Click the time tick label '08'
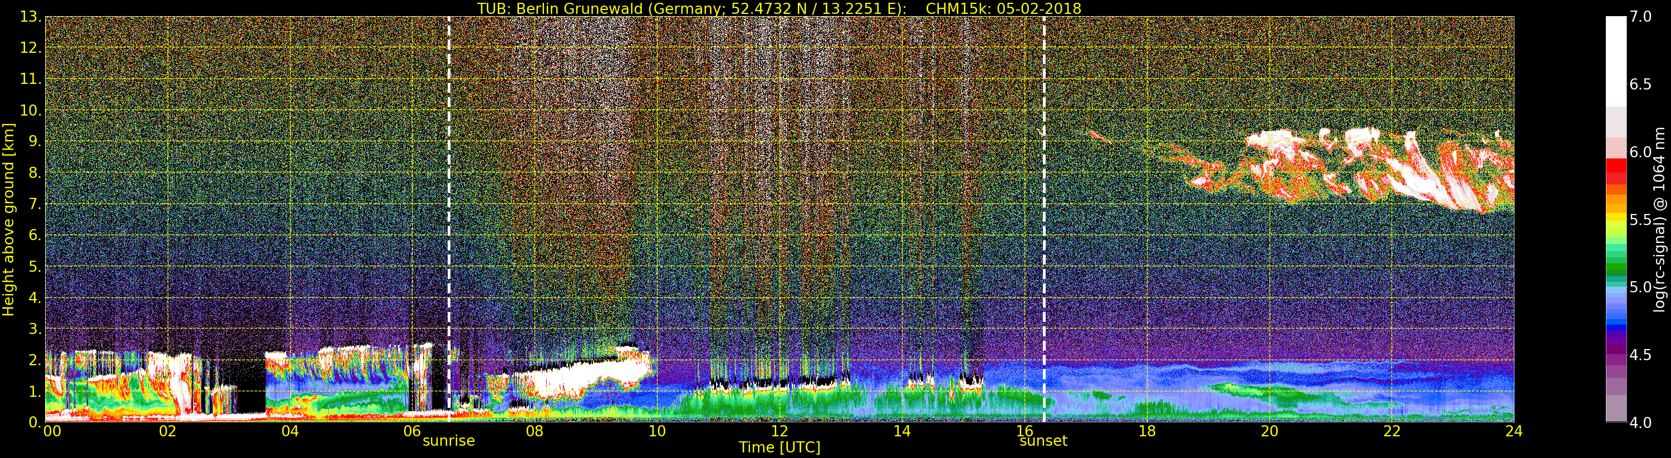This screenshot has width=1671, height=458. pos(535,431)
